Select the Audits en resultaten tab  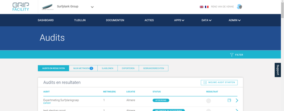tap(53, 68)
